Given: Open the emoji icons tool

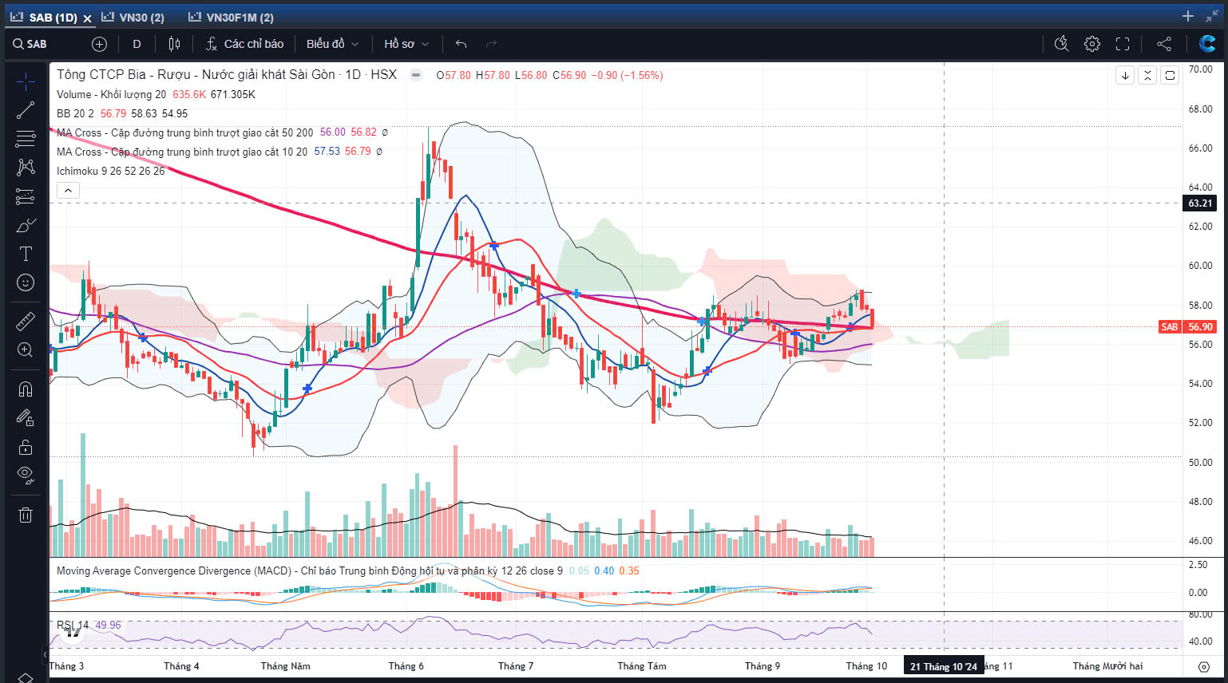Looking at the screenshot, I should pos(26,282).
